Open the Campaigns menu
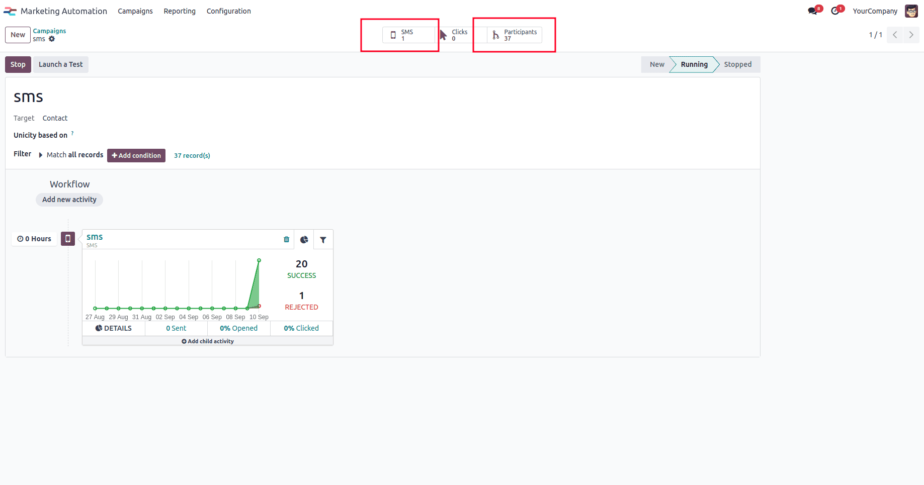The width and height of the screenshot is (924, 485). pos(135,11)
